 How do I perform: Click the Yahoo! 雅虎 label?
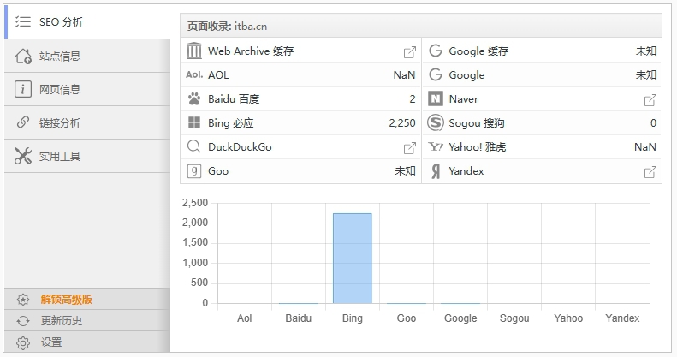478,147
